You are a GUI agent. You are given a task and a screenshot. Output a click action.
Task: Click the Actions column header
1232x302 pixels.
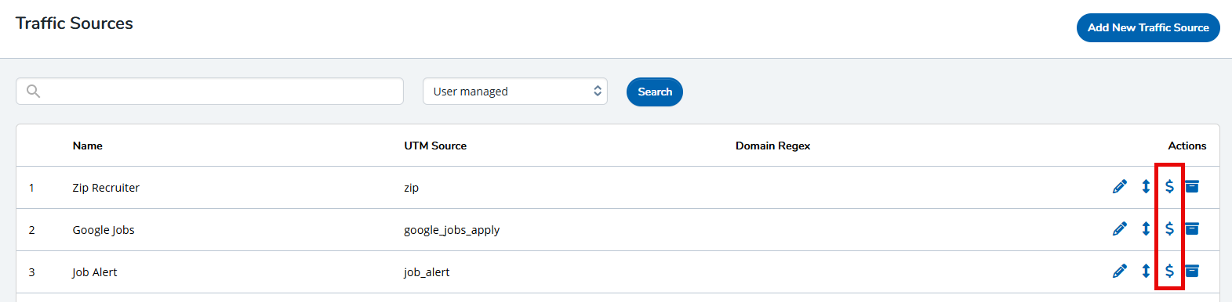click(1187, 146)
